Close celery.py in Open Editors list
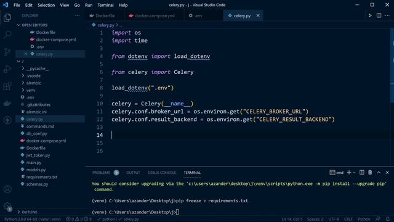Viewport: 394px width, 222px height. [x=26, y=54]
